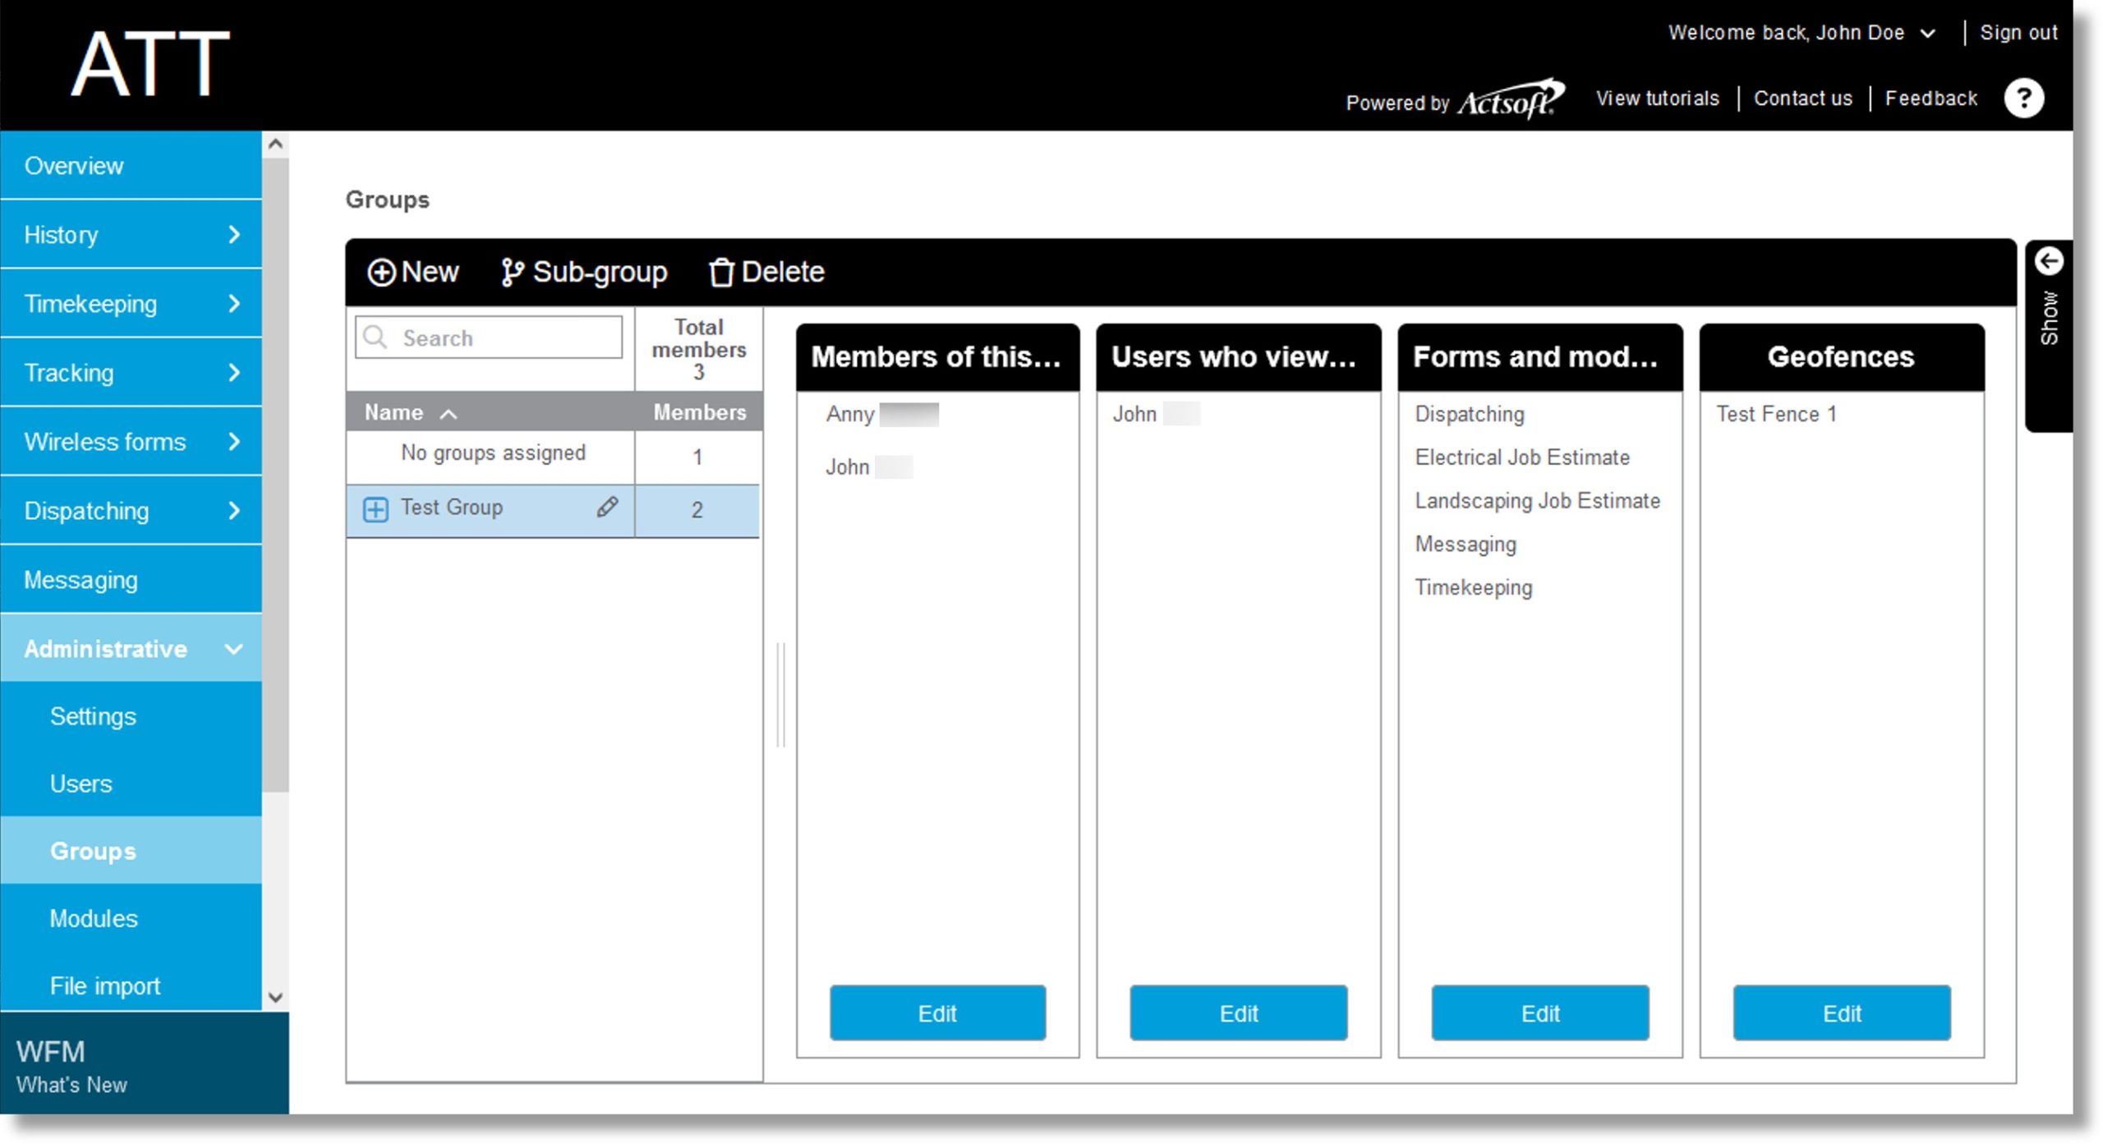The width and height of the screenshot is (2103, 1144).
Task: Click sidebar scrollbar down arrow
Action: coord(276,998)
